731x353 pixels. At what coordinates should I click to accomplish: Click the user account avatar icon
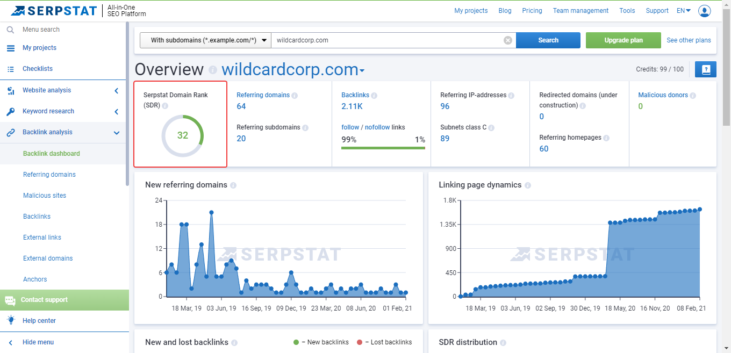[704, 11]
